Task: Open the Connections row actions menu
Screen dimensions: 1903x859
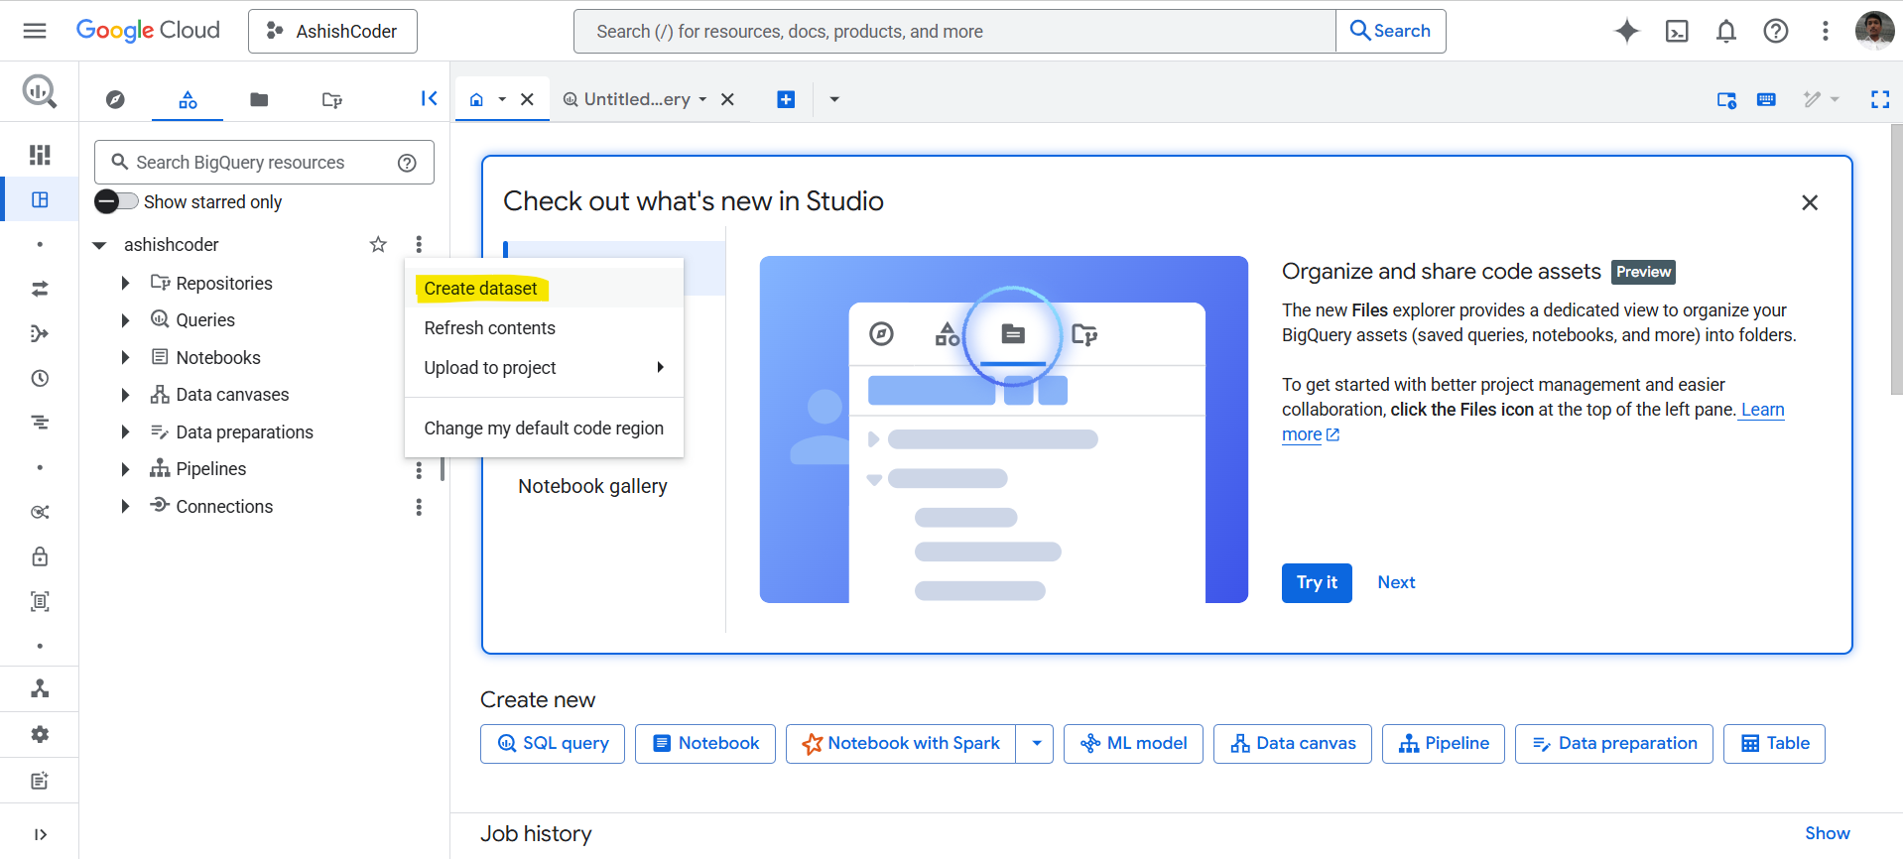Action: click(x=419, y=507)
